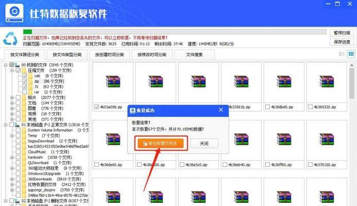The image size is (357, 206).
Task: Click folder icon of cab
Action: click(x=30, y=76)
